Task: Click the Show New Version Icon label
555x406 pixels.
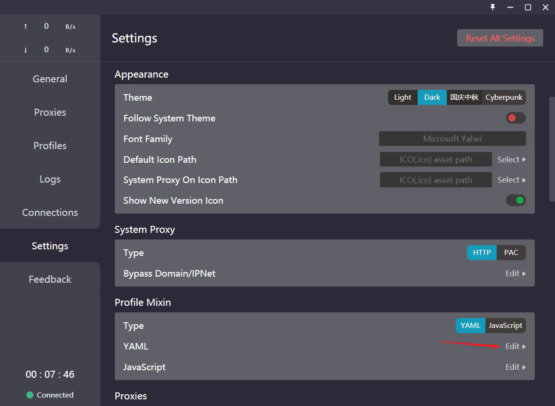Action: click(173, 201)
